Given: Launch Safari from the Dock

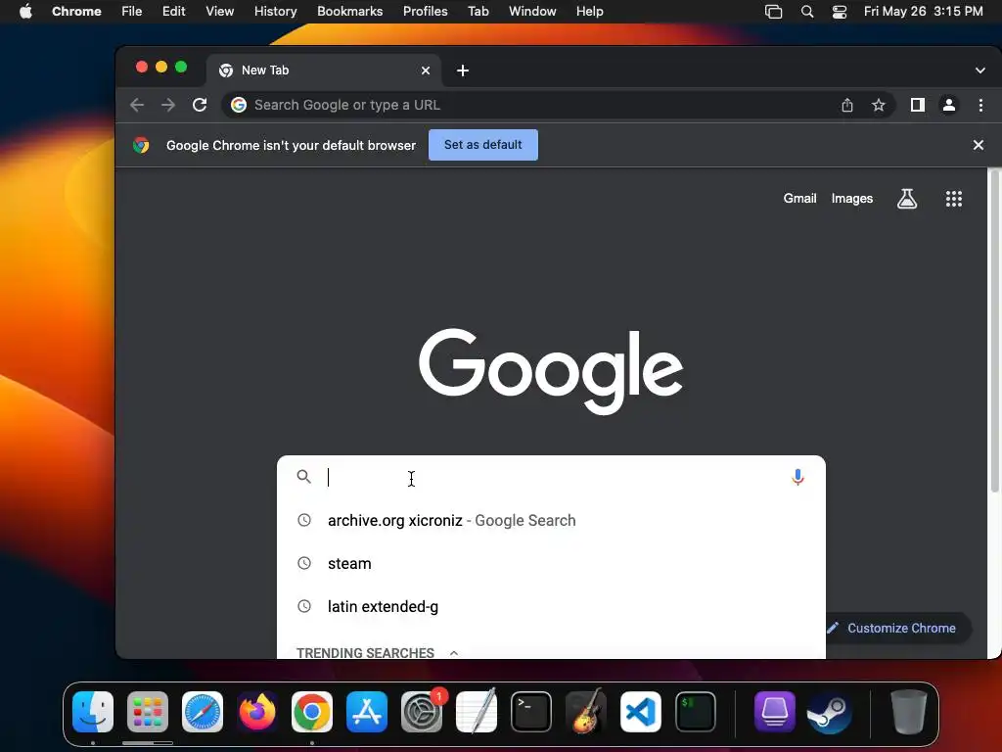Looking at the screenshot, I should tap(203, 712).
